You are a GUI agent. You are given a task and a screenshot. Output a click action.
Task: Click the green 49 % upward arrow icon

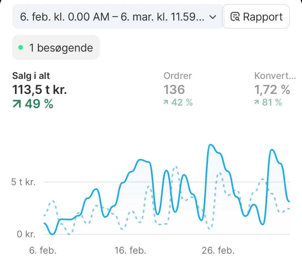(x=17, y=104)
